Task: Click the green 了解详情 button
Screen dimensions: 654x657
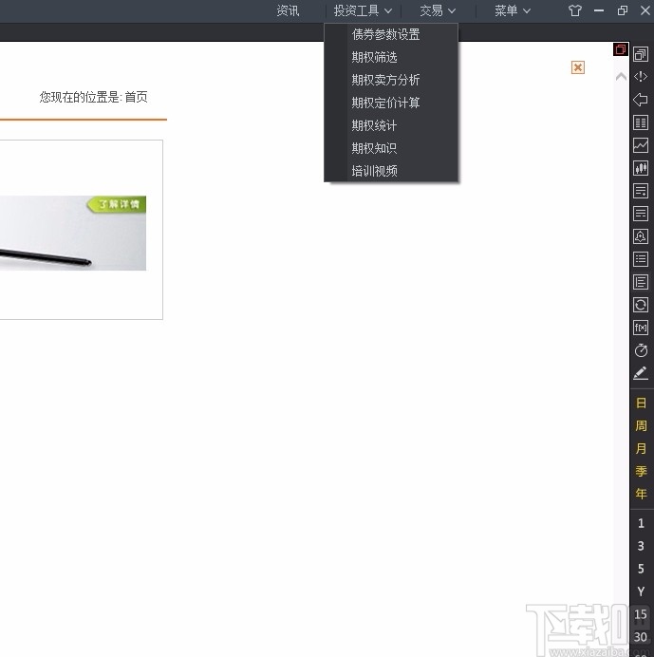Action: (x=117, y=204)
